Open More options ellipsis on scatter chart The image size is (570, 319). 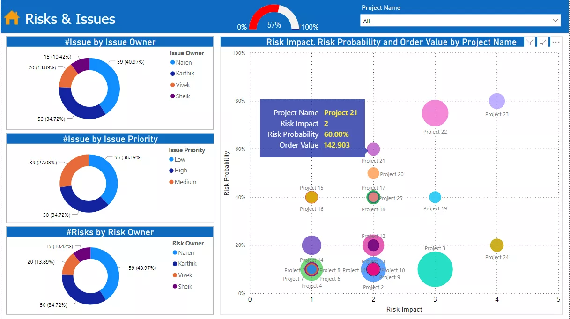pyautogui.click(x=556, y=42)
